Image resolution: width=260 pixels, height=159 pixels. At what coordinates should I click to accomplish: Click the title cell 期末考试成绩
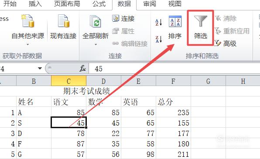pos(86,91)
